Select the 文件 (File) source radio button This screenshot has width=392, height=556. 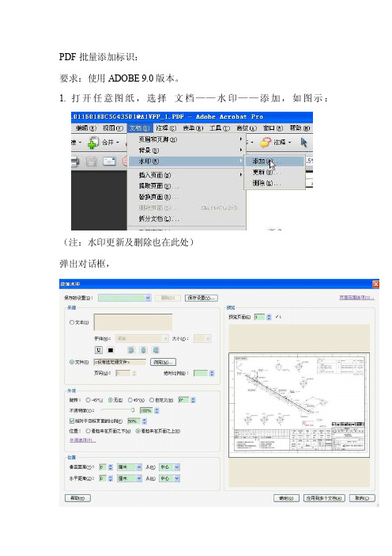click(72, 362)
